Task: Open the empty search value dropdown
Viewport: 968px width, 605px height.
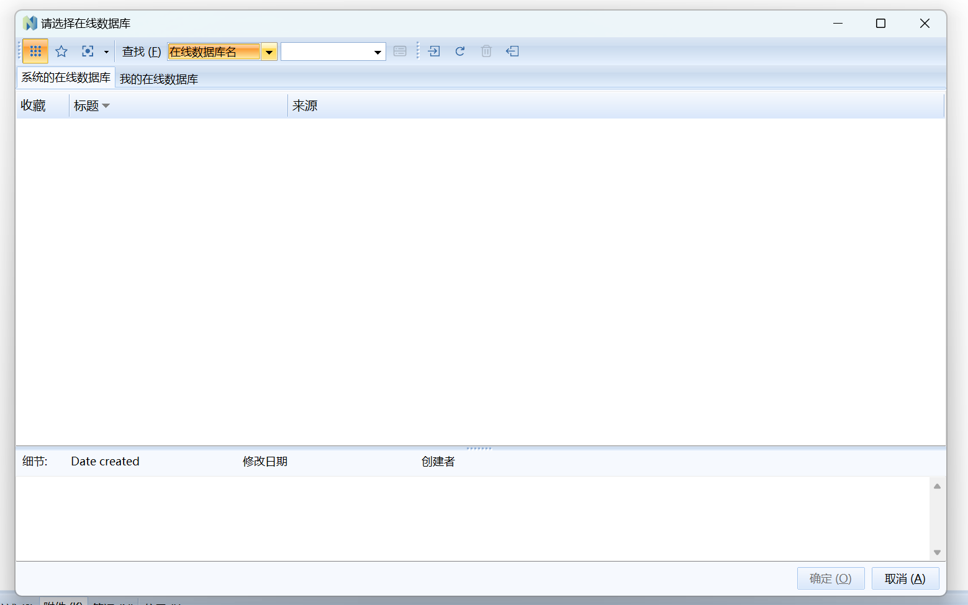Action: (x=378, y=52)
